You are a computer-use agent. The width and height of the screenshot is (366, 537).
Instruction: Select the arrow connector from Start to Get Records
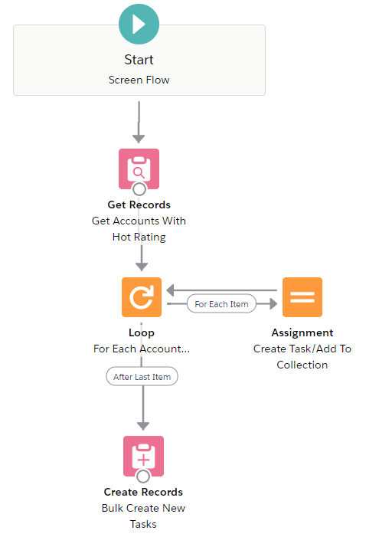pos(139,122)
